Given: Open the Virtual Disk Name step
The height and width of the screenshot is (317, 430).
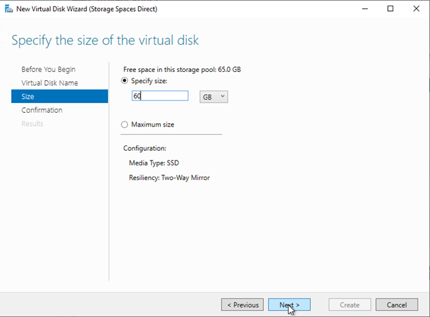Looking at the screenshot, I should coord(50,83).
